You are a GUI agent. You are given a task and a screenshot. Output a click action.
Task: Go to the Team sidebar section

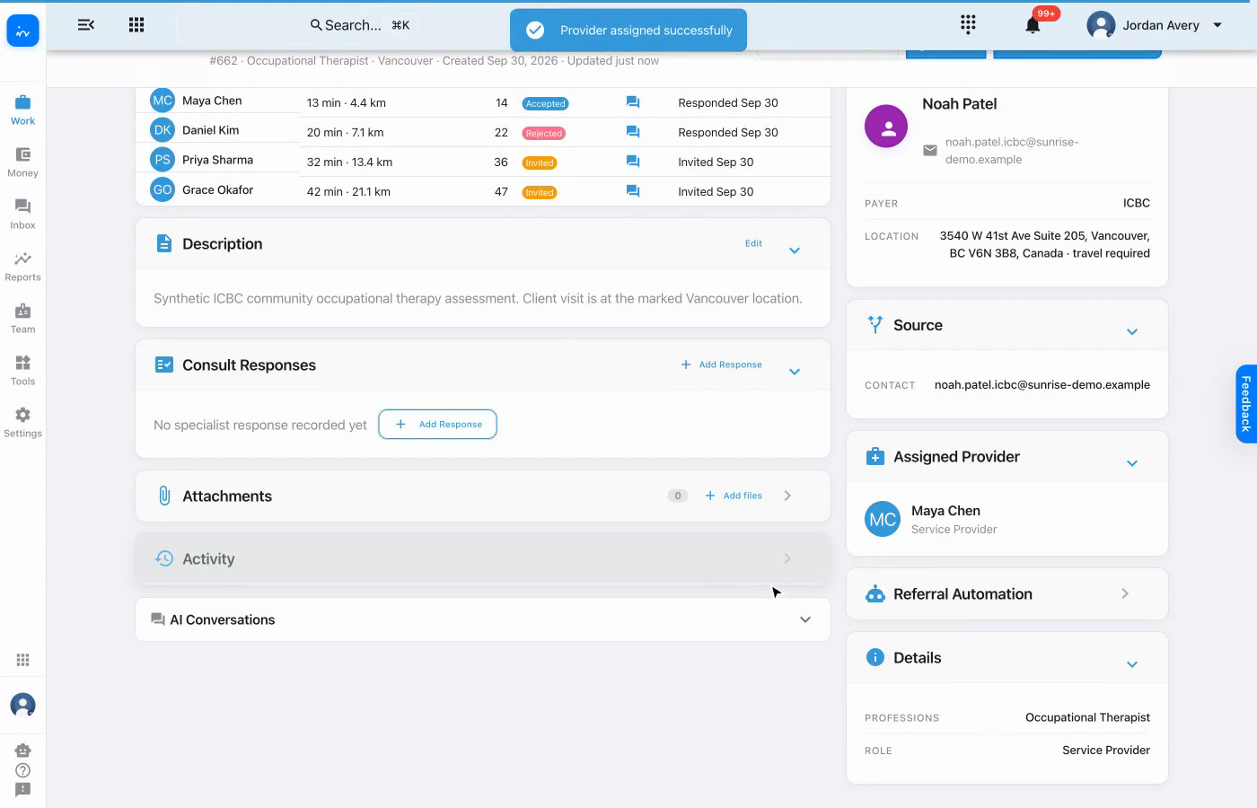pyautogui.click(x=23, y=319)
